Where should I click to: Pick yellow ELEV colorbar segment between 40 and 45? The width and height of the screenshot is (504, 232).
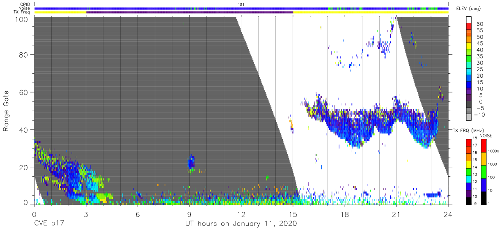coord(469,47)
